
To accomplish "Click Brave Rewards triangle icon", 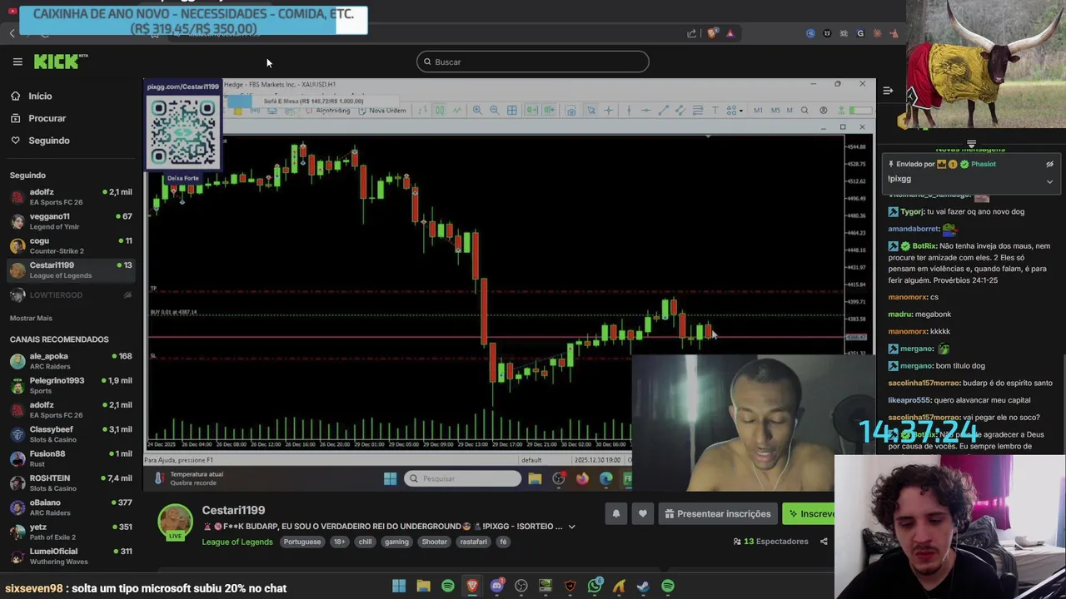I will tap(730, 33).
